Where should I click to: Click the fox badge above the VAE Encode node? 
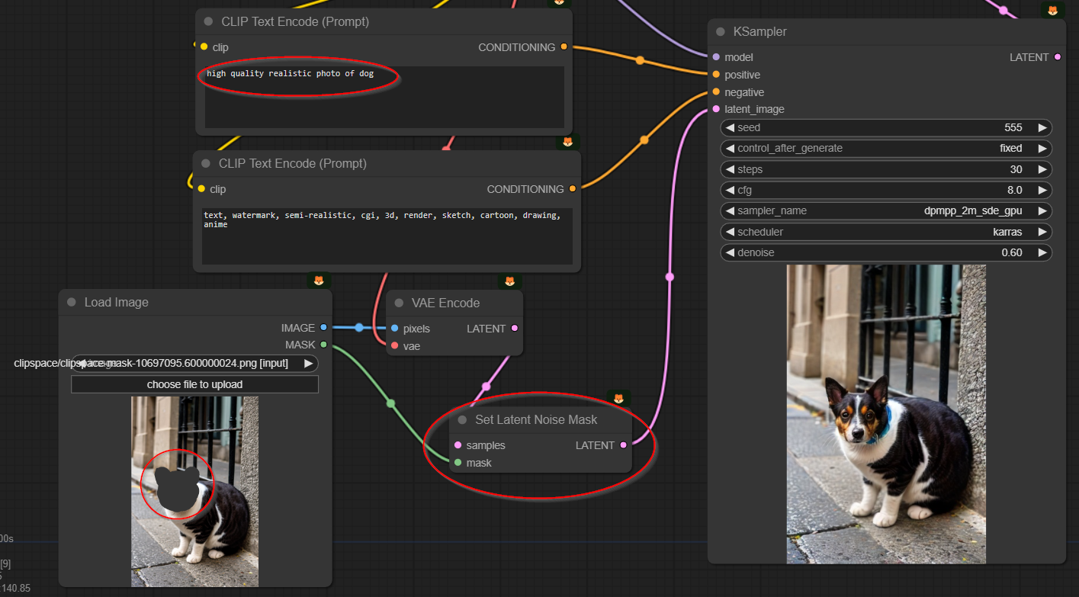(x=509, y=281)
